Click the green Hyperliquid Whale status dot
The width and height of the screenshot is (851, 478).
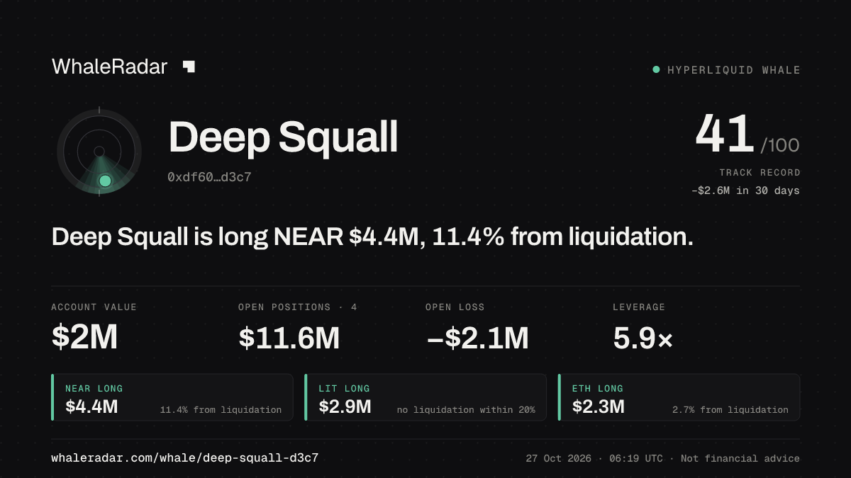[656, 69]
